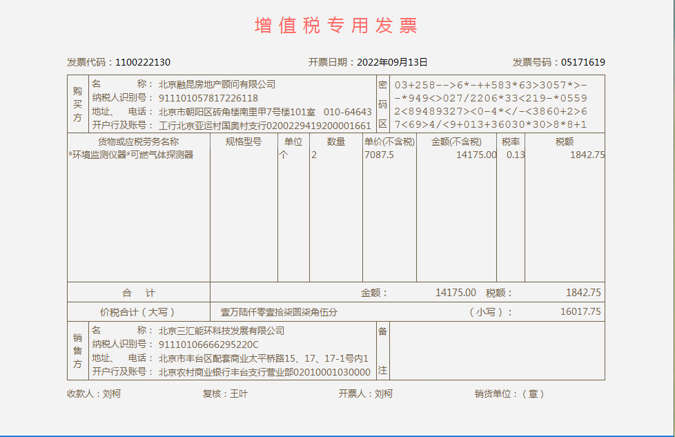Viewport: 675px width, 437px height.
Task: Select item name 环境监测仪器 可燃气体探测器
Action: [131, 155]
